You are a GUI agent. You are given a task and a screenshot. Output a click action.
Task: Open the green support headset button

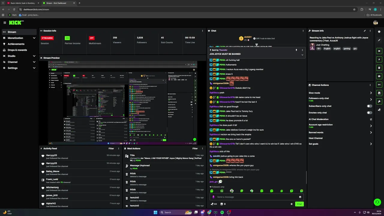[377, 202]
